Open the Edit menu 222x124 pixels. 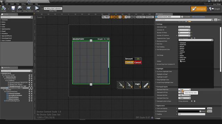7,4
